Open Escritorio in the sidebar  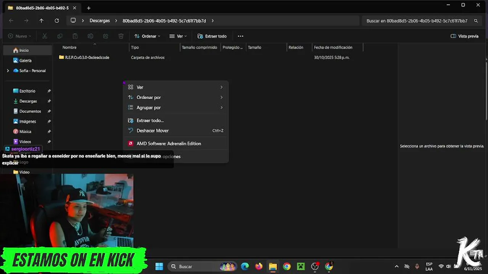click(x=27, y=91)
